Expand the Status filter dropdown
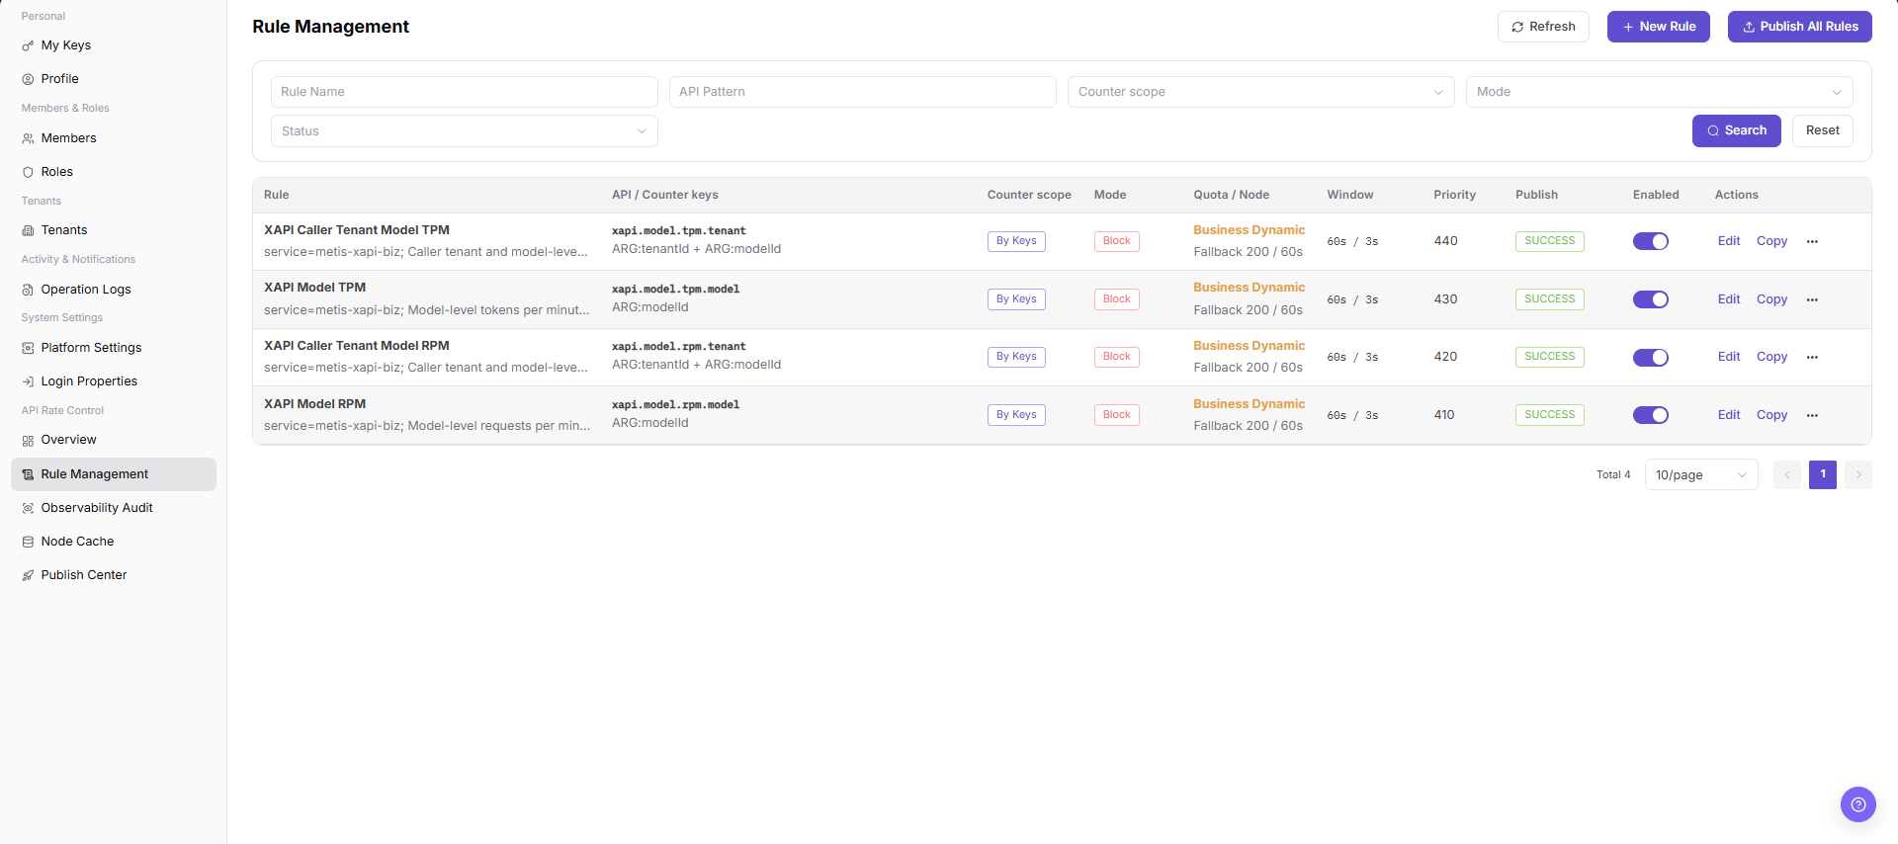The width and height of the screenshot is (1898, 844). (x=464, y=131)
